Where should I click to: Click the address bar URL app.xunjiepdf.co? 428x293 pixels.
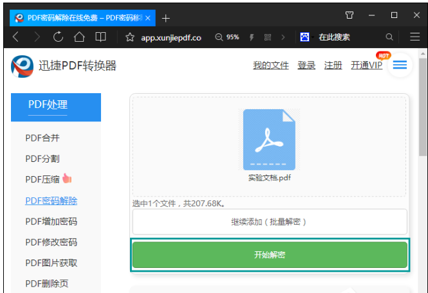click(171, 38)
